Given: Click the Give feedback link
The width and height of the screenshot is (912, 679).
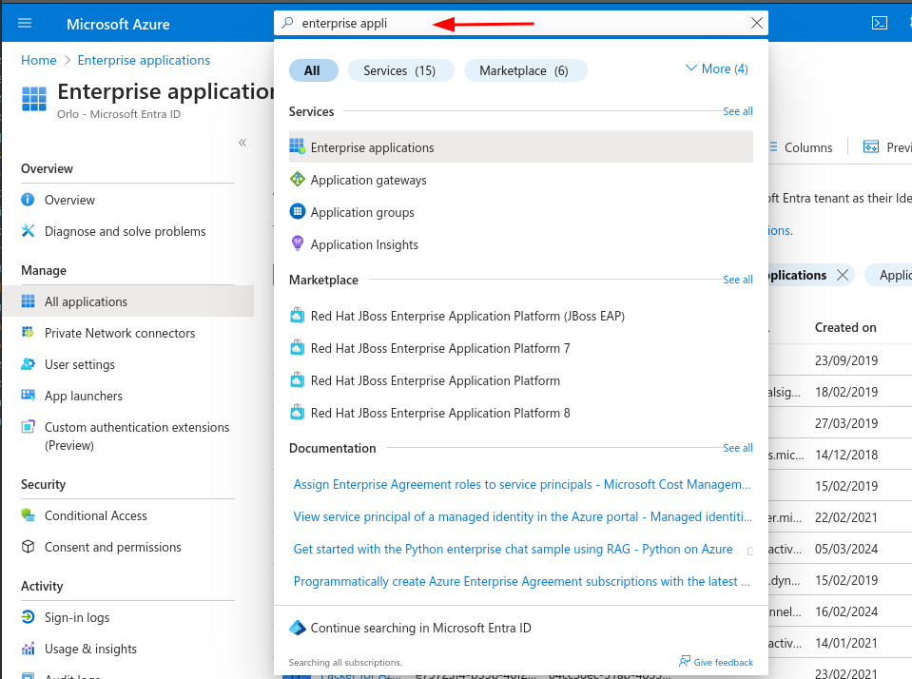Looking at the screenshot, I should coord(716,662).
